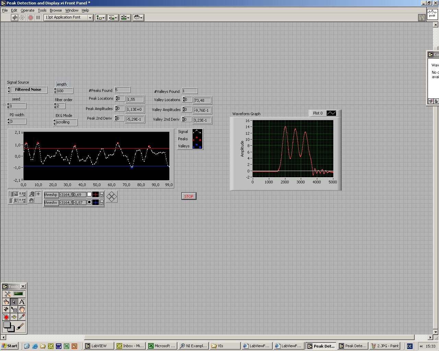Click the Plot 0 legend color sample
The height and width of the screenshot is (351, 439).
(x=331, y=113)
